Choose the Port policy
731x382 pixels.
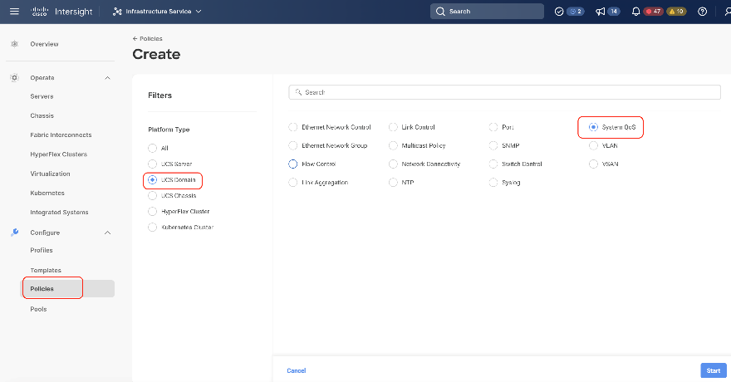tap(493, 127)
